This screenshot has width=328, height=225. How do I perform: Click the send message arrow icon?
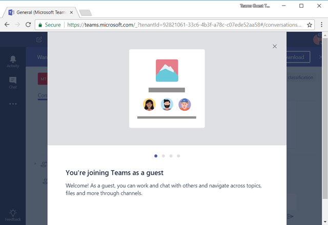[x=290, y=216]
